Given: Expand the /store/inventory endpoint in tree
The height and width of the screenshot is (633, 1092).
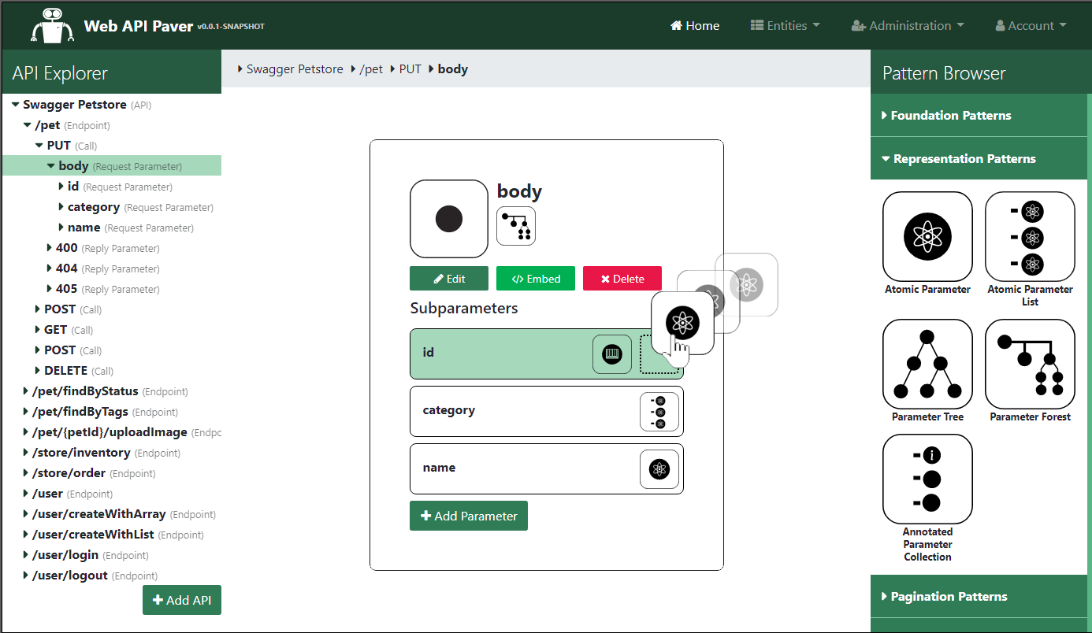Looking at the screenshot, I should (x=28, y=453).
